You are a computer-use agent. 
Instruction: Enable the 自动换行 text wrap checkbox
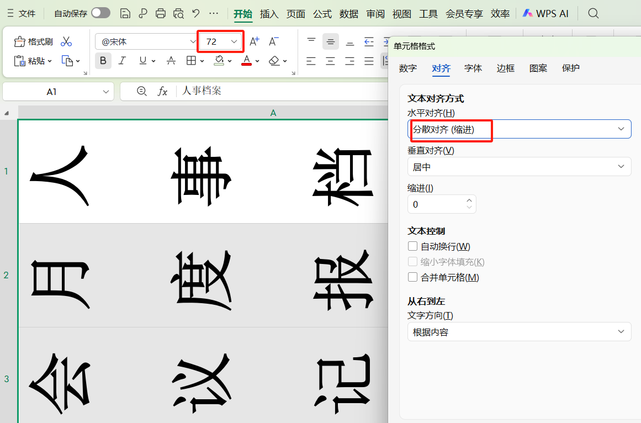(x=412, y=246)
